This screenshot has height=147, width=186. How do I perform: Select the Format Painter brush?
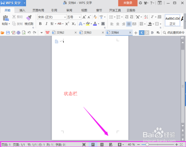click(x=29, y=18)
